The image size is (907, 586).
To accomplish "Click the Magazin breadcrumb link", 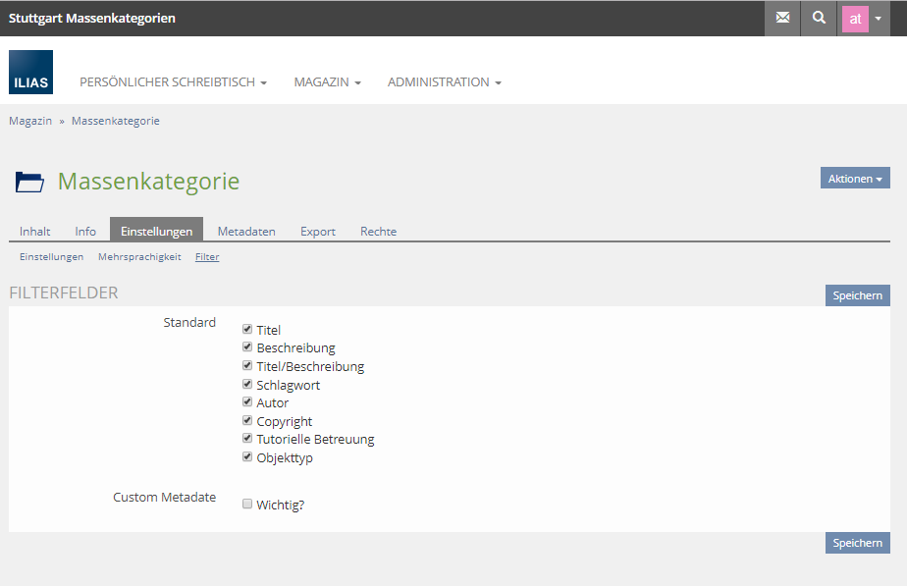I will [x=30, y=121].
